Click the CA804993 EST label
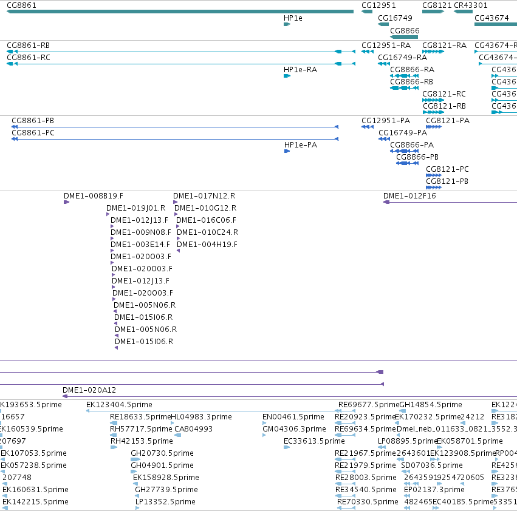The height and width of the screenshot is (511, 517). [x=194, y=429]
